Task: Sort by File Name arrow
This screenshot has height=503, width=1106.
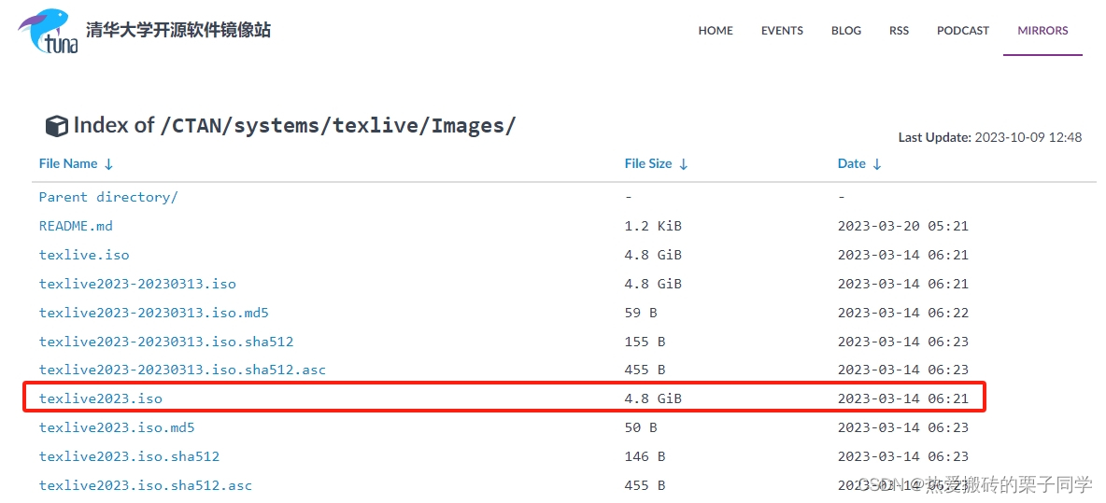Action: point(108,164)
